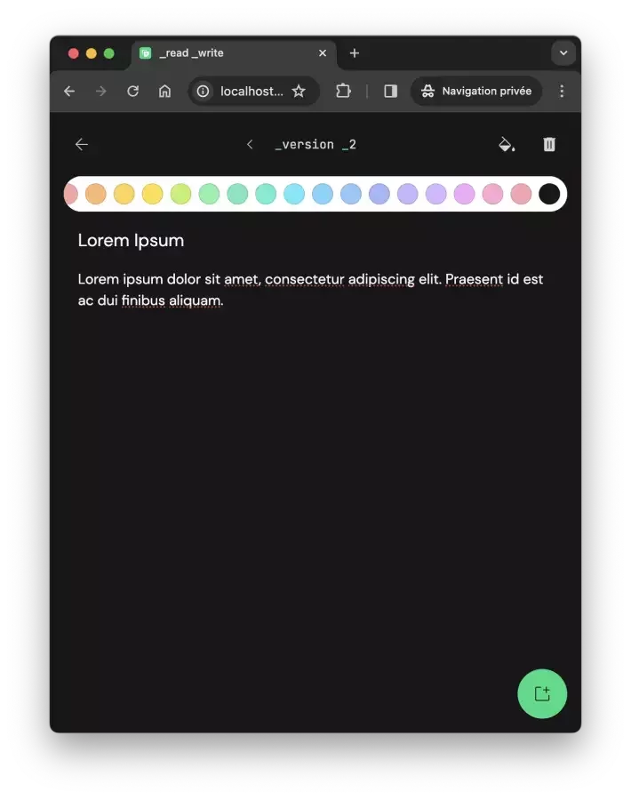Open the browser home page icon
Image resolution: width=631 pixels, height=800 pixels.
coord(164,91)
